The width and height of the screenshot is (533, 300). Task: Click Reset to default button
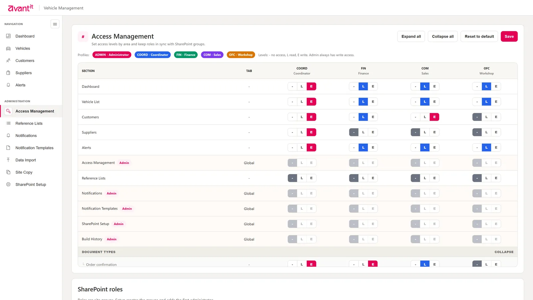(x=479, y=36)
